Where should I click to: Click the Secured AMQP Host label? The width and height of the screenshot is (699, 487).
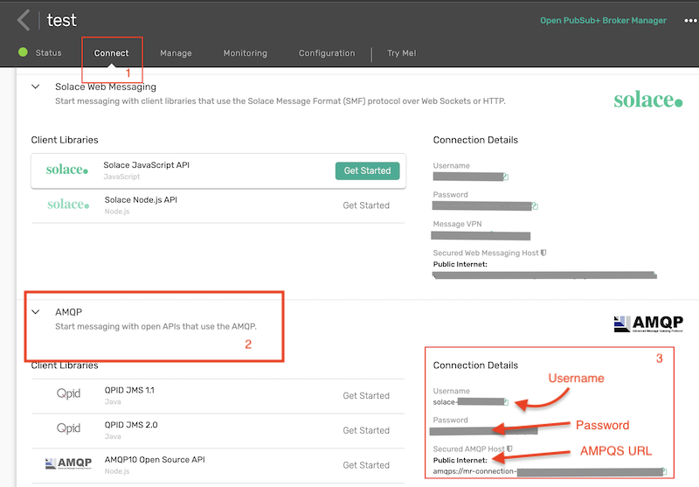[469, 449]
